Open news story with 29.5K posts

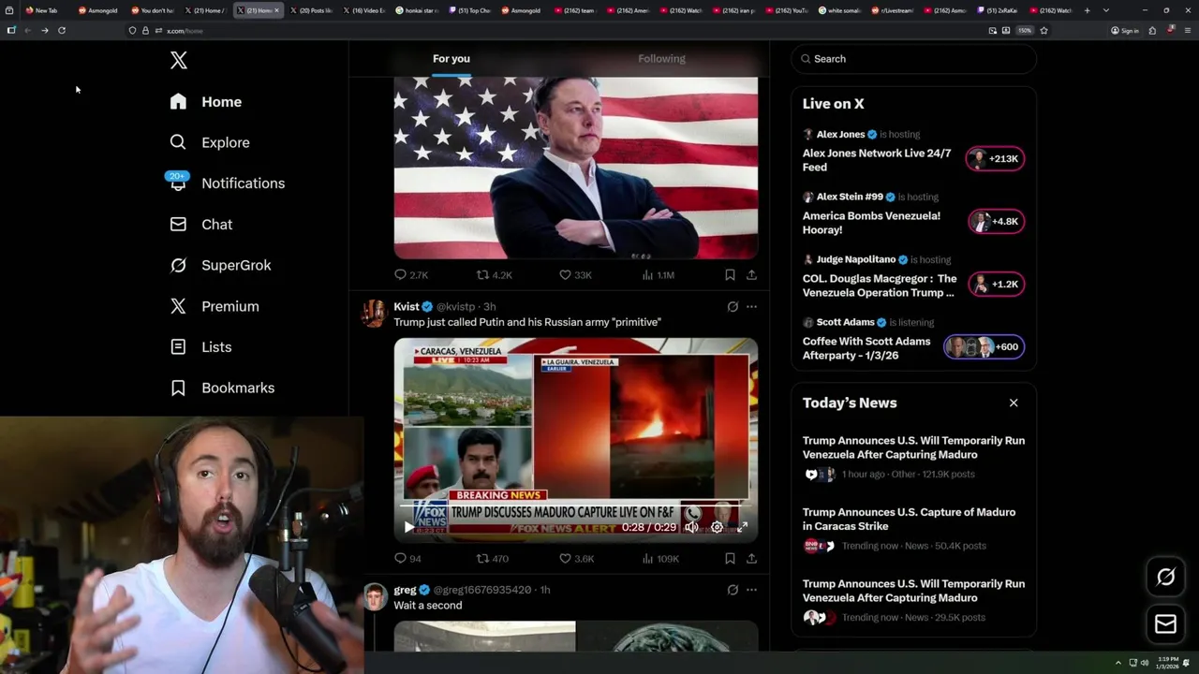[913, 600]
